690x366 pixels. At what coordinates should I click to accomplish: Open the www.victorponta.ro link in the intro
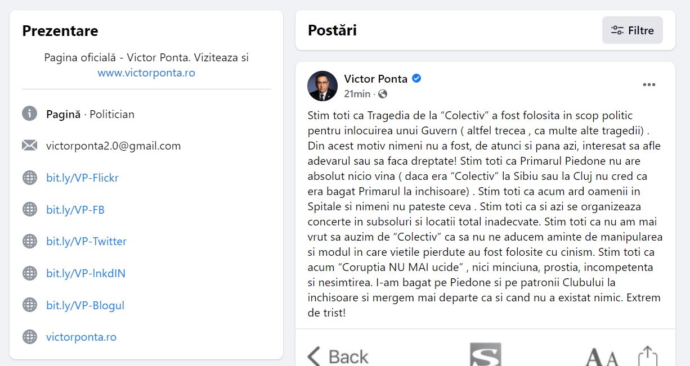146,73
